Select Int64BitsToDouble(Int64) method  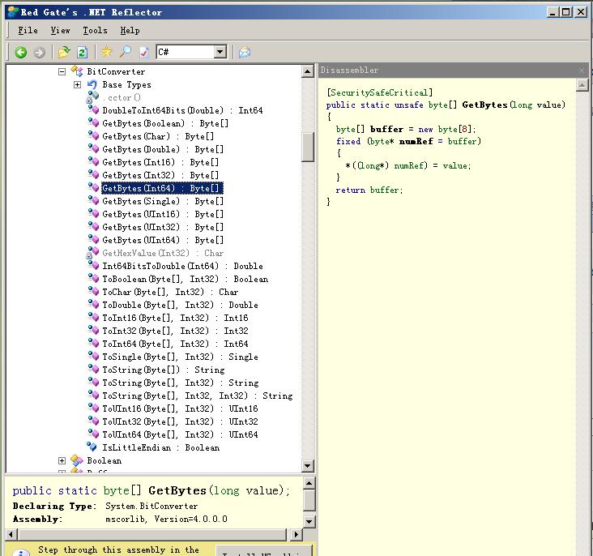[182, 266]
